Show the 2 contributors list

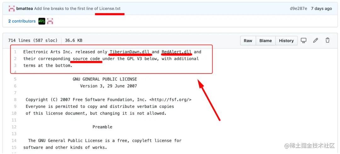22,21
